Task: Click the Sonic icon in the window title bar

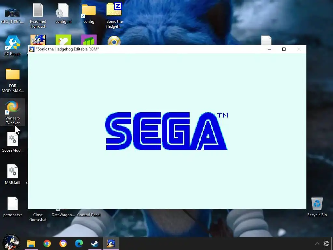Action: 32,49
